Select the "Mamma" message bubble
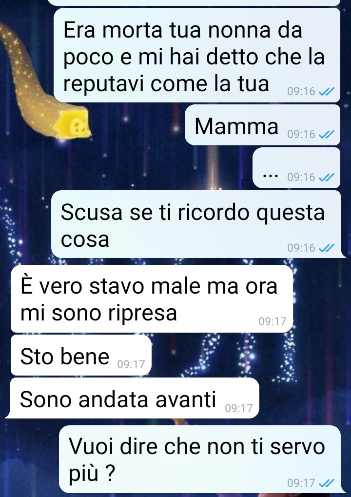351x497 pixels. pos(262,125)
